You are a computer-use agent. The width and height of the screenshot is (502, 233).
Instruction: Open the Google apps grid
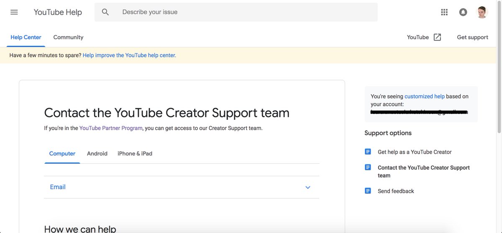pyautogui.click(x=444, y=12)
